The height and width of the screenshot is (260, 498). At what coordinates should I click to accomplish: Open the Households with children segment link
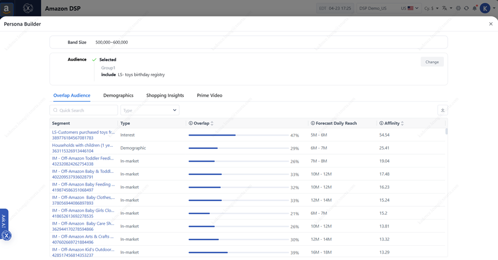83,145
